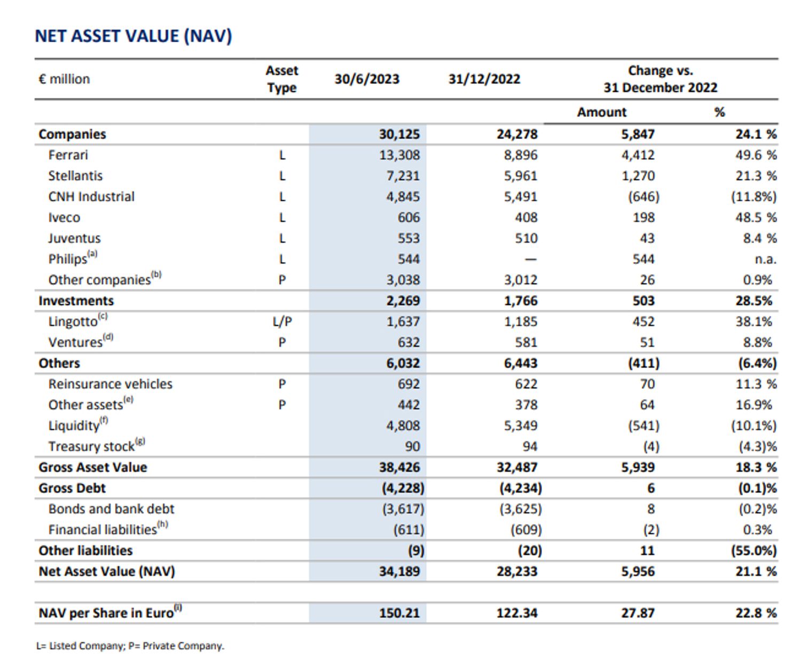The height and width of the screenshot is (654, 801).
Task: Click the 'Others' row label
Action: 59,363
